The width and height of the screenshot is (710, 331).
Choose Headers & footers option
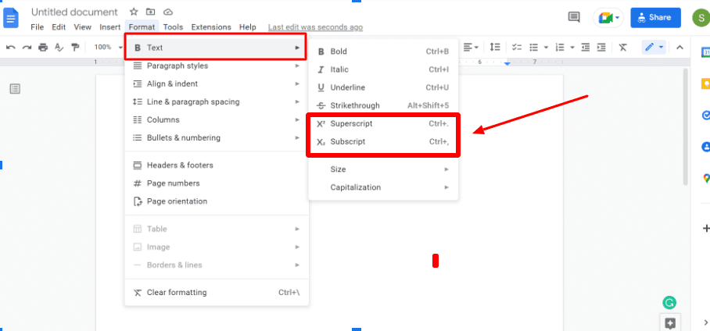pyautogui.click(x=217, y=165)
